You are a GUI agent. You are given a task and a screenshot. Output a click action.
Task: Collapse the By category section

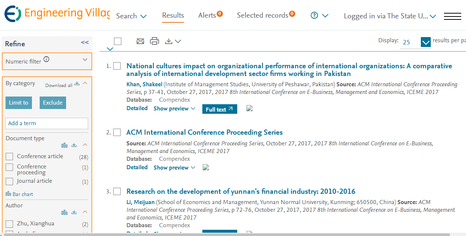(85, 83)
